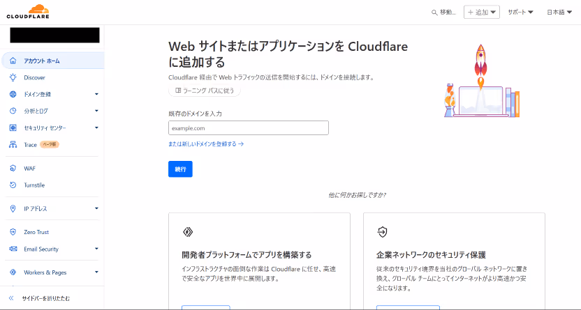
Task: Click the Security Center icon
Action: coord(13,128)
